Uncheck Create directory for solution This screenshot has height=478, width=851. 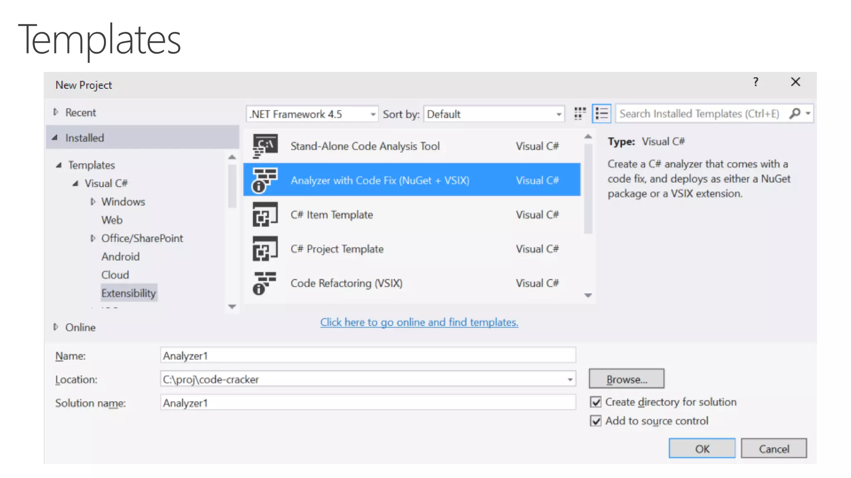[596, 402]
